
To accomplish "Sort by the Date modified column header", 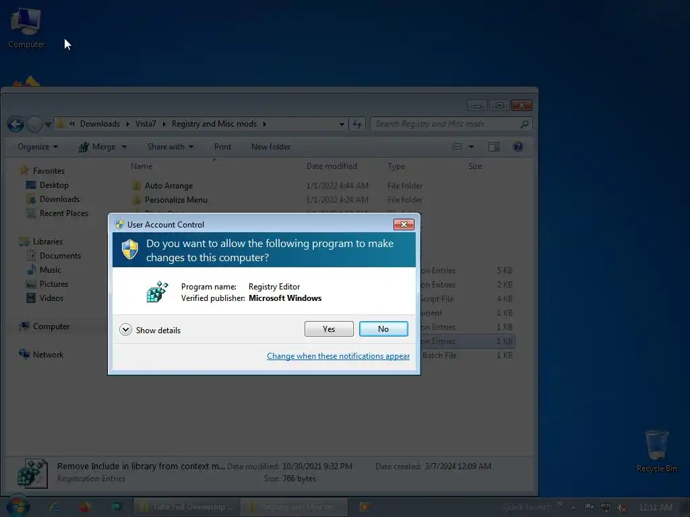I will (332, 166).
